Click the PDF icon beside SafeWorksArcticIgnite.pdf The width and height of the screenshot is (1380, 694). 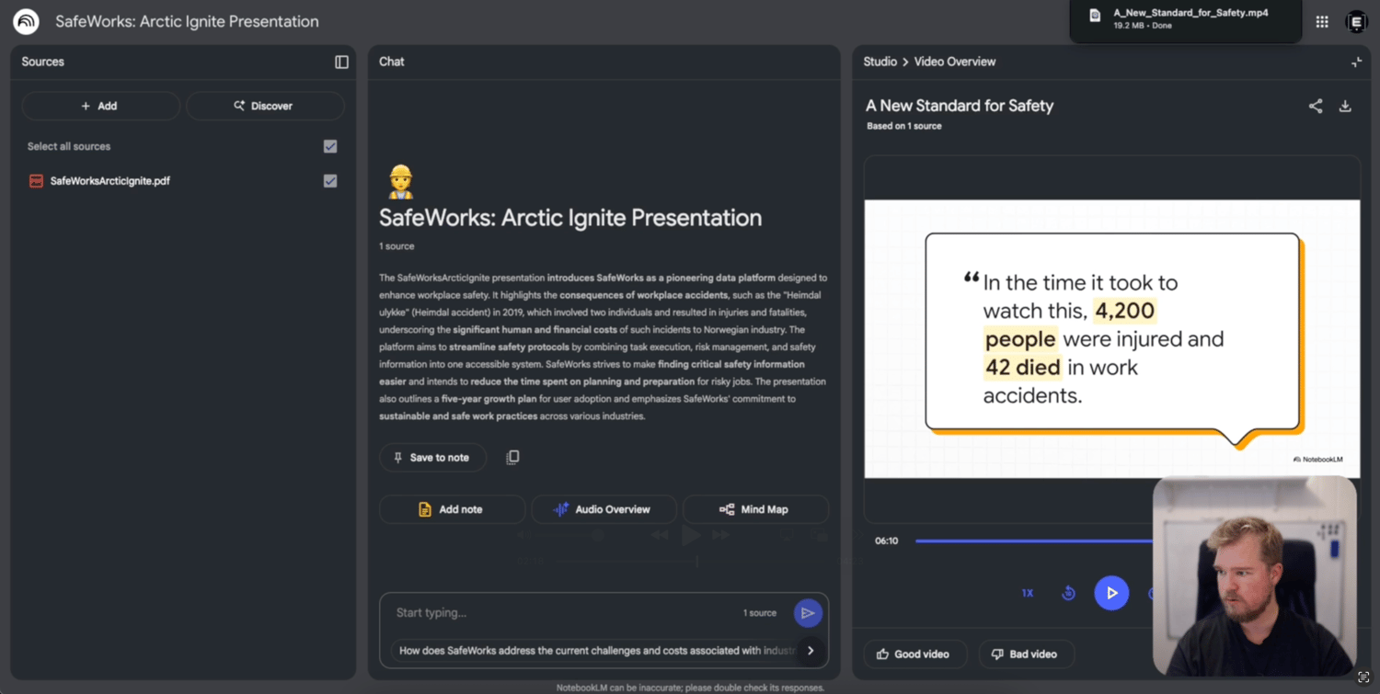(x=36, y=181)
